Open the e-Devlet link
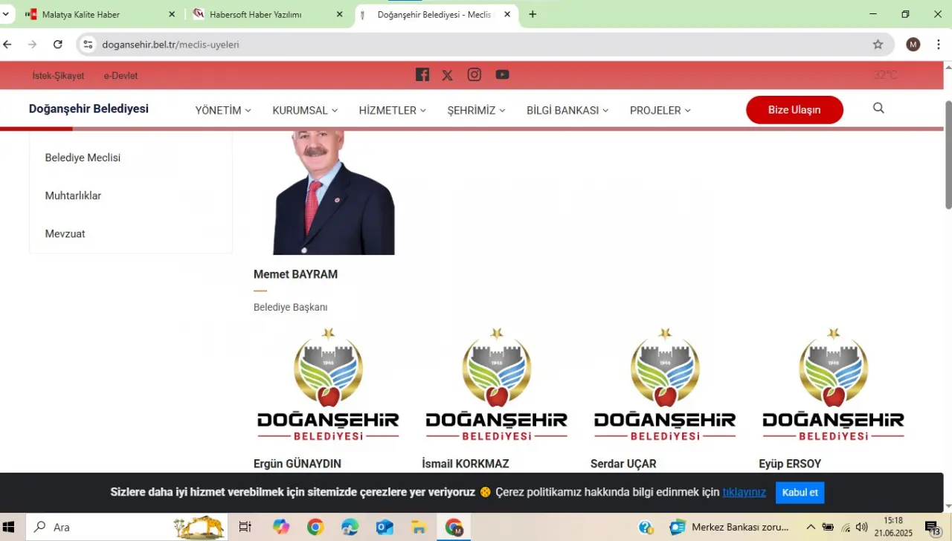952x541 pixels. coord(120,76)
